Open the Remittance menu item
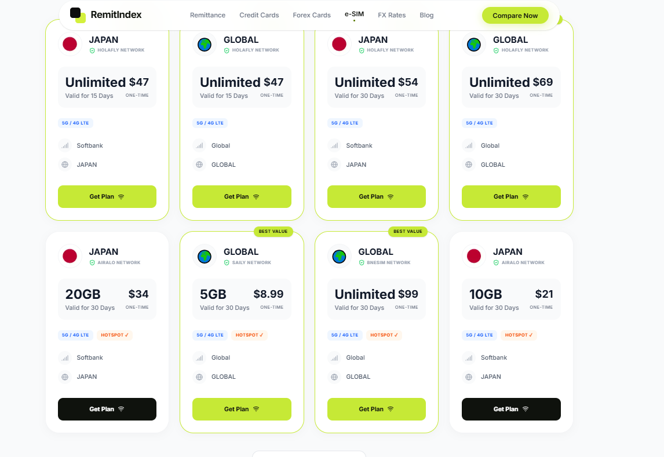664x457 pixels. coord(207,15)
